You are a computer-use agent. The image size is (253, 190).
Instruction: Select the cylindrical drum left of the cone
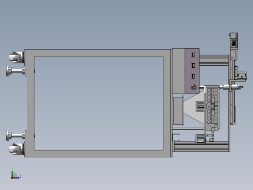click(x=178, y=111)
